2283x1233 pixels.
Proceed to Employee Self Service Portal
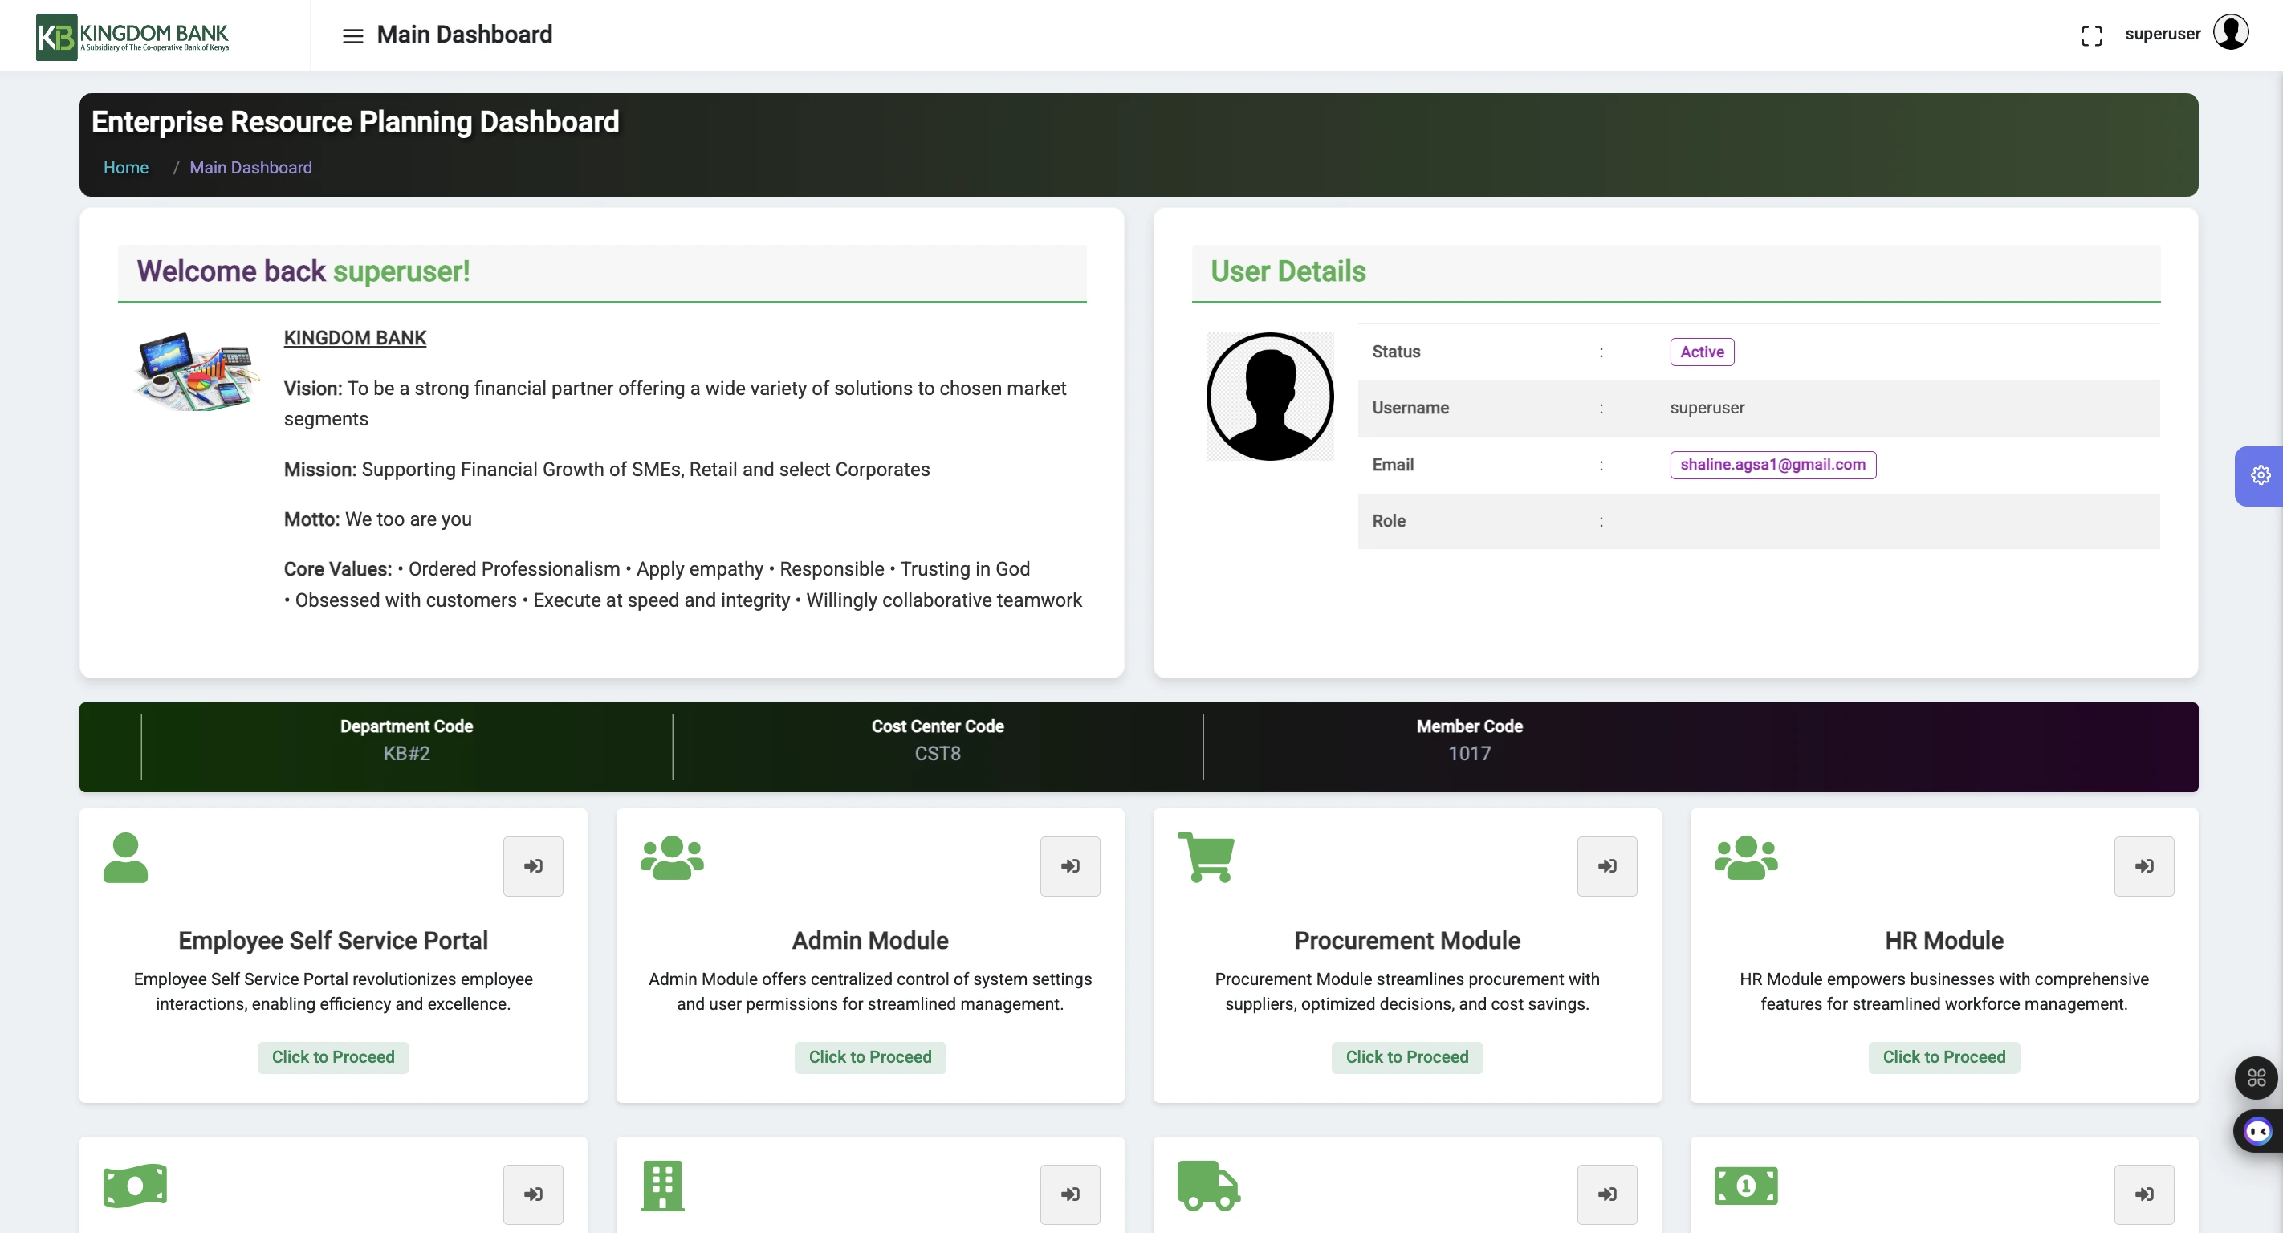333,1056
